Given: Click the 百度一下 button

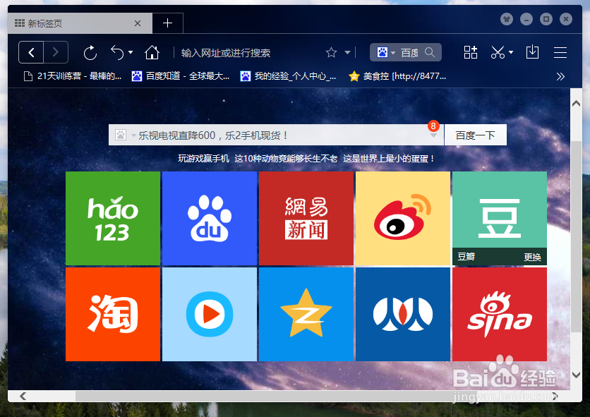Looking at the screenshot, I should click(x=476, y=135).
